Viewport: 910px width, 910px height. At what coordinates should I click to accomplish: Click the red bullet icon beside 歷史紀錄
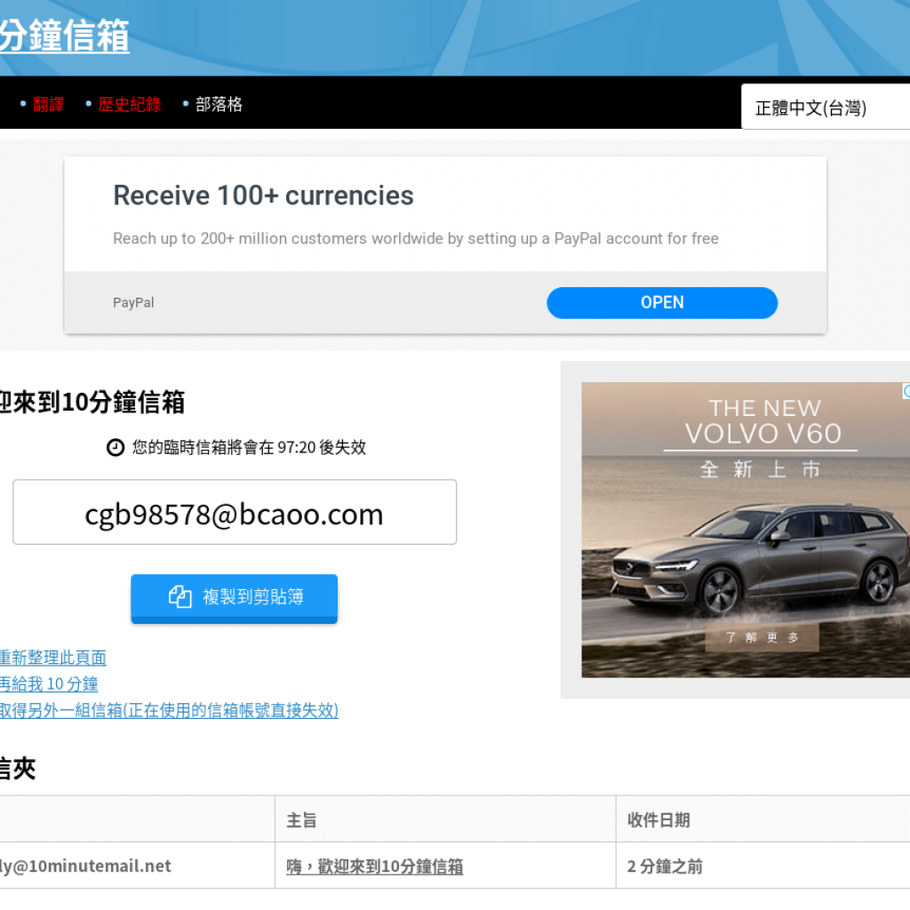87,104
